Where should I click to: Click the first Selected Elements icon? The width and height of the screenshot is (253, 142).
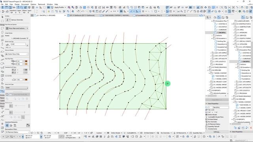coord(7,125)
